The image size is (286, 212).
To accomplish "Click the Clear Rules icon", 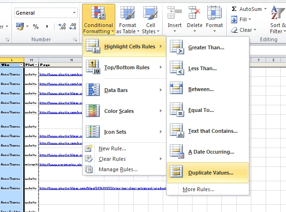I will point(89,159).
